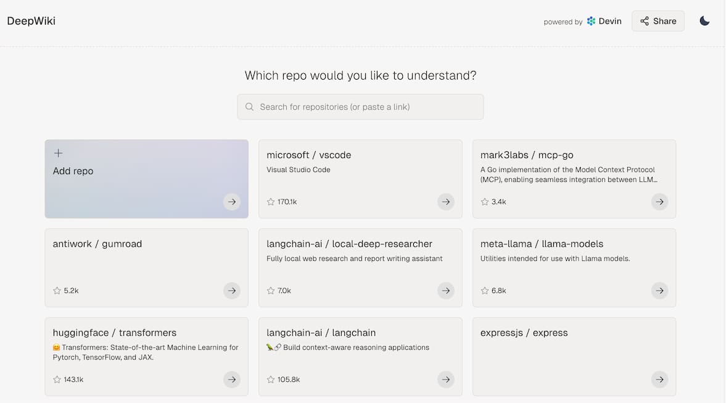Click the star icon on meta-llama / llama-models
Viewport: 726px width, 403px height.
pos(485,291)
